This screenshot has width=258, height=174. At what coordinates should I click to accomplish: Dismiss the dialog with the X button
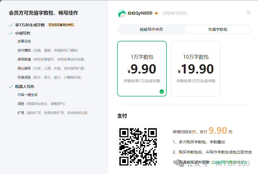[x=248, y=12]
